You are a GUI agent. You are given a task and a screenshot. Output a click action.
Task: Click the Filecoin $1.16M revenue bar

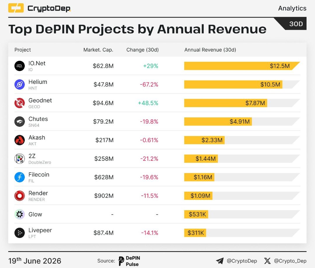coord(199,177)
